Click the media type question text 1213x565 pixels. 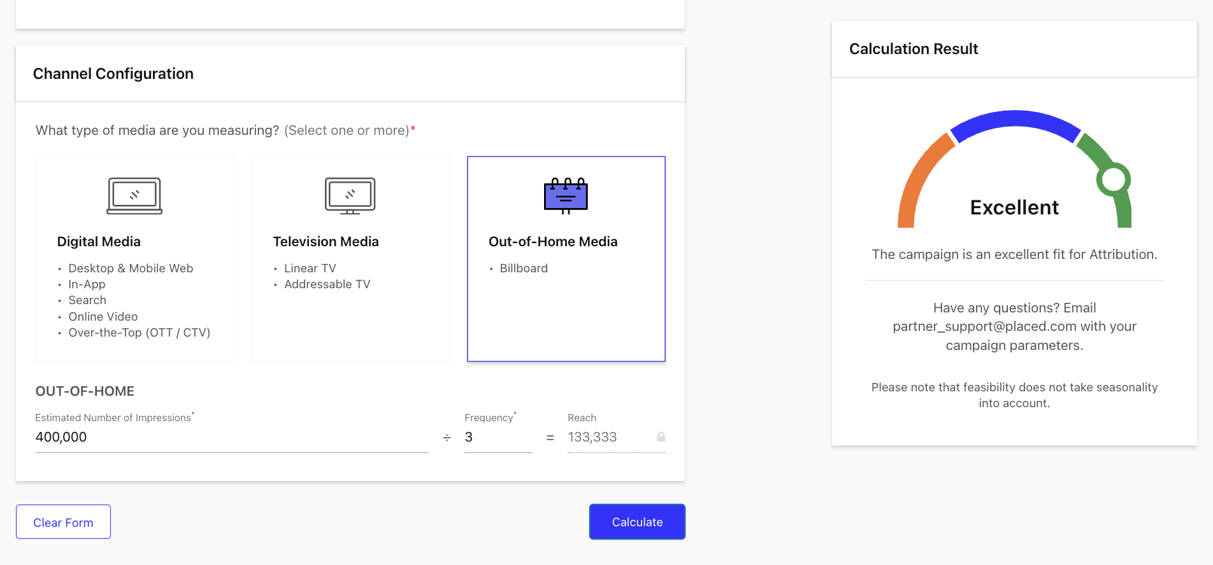pyautogui.click(x=226, y=130)
